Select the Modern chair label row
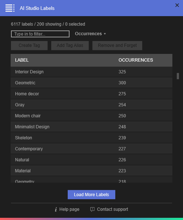 tap(91, 116)
